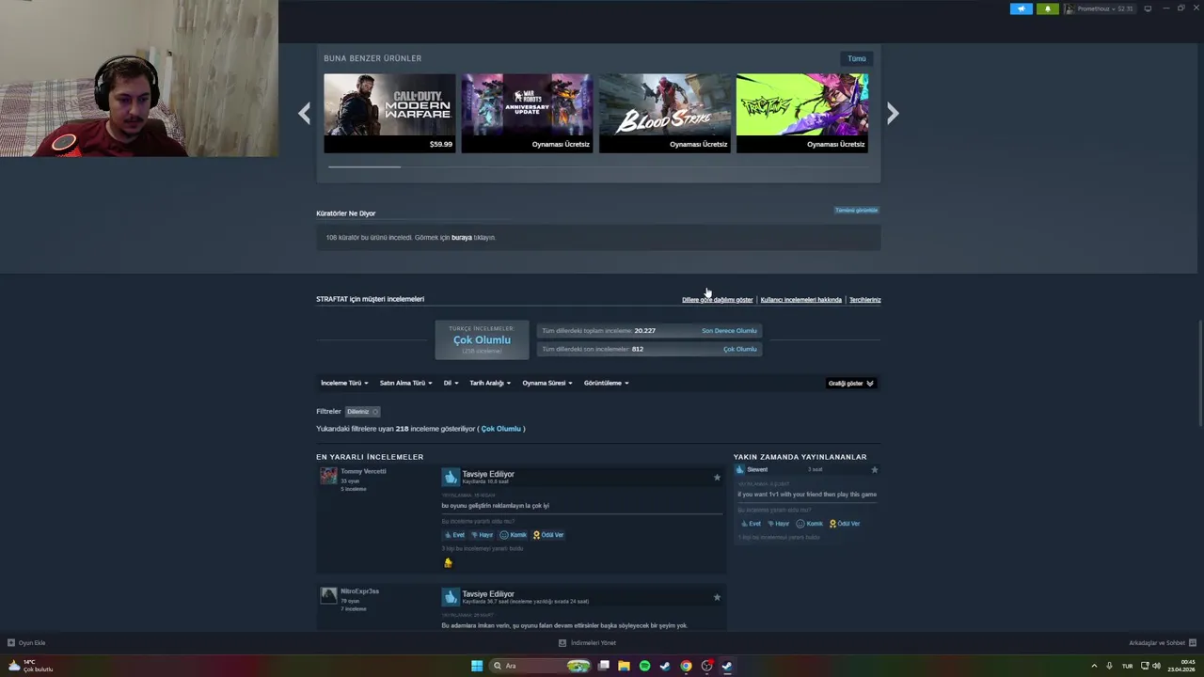Give award (Ödül Ver) to Tommy Vercetti's review
Screen dimensions: 1204x677
click(x=548, y=535)
